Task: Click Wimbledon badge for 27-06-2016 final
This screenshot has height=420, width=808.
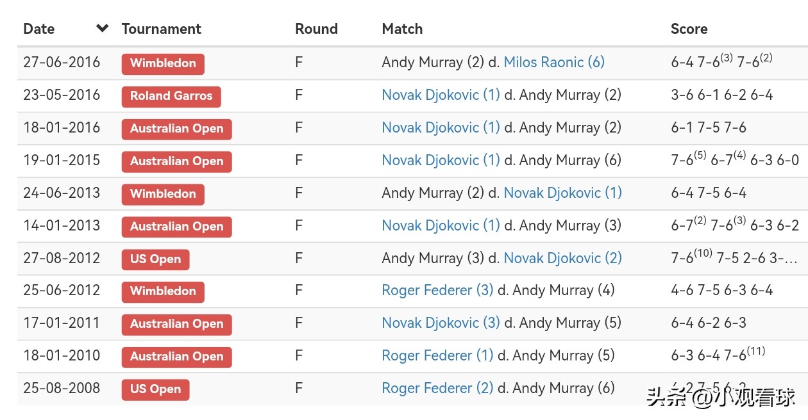Action: 163,63
